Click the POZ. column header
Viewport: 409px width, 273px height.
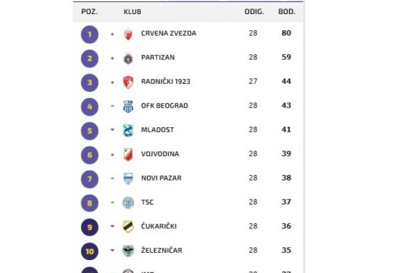[89, 12]
